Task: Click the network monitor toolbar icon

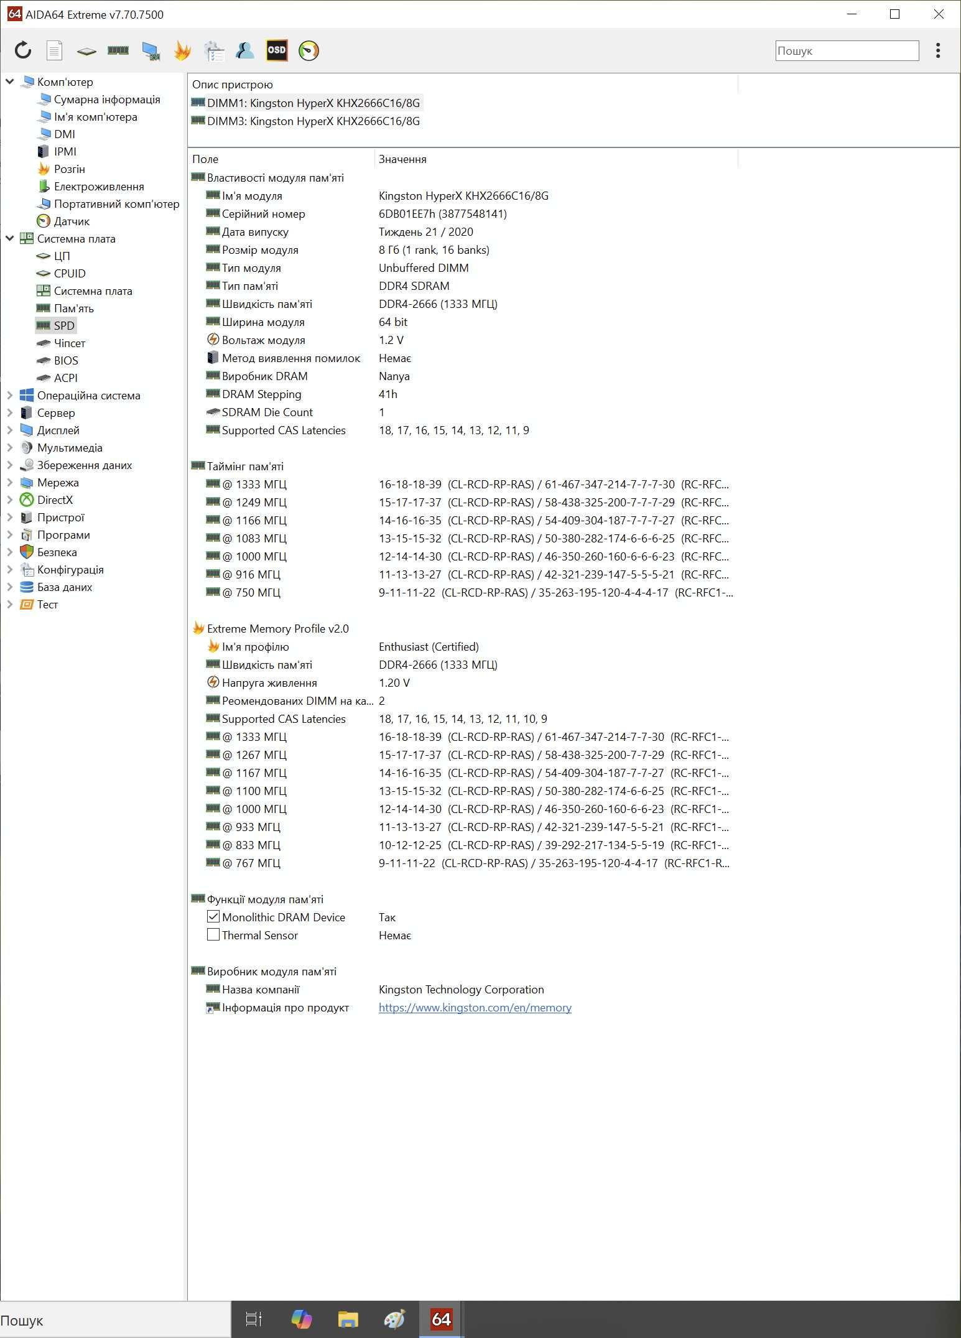Action: (x=151, y=51)
